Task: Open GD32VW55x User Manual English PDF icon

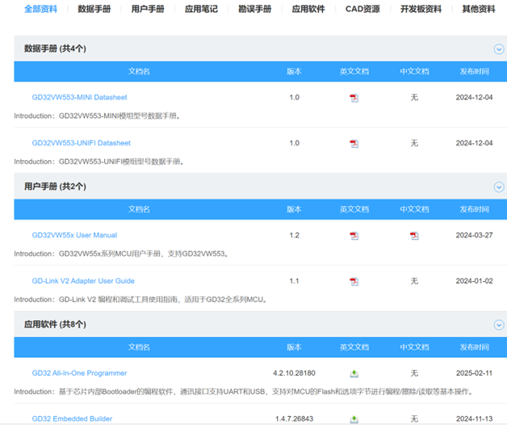Action: coord(354,236)
